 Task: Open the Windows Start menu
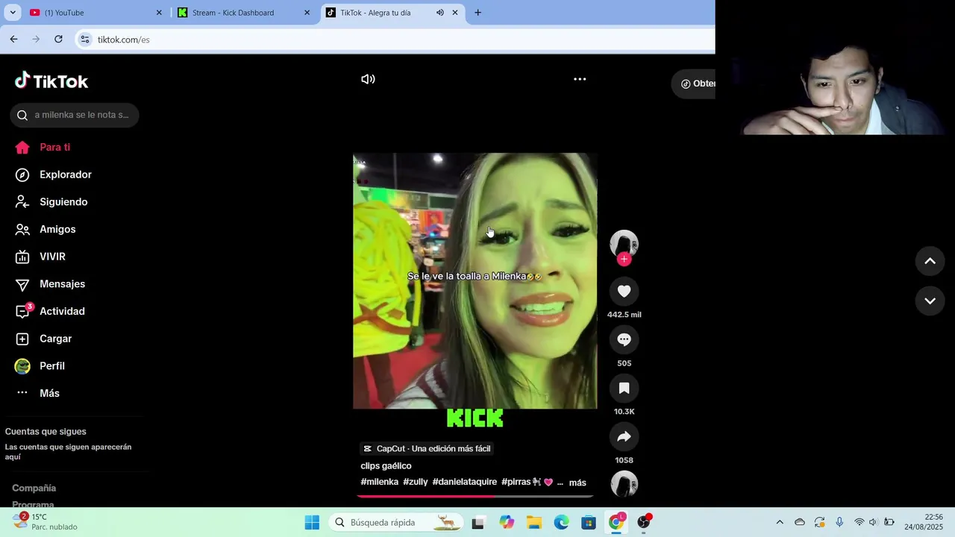[x=312, y=523]
